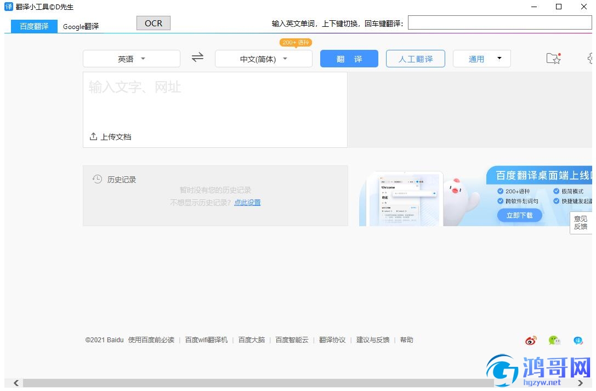Image resolution: width=596 pixels, height=391 pixels.
Task: Open the favorites folder star icon
Action: pyautogui.click(x=553, y=59)
